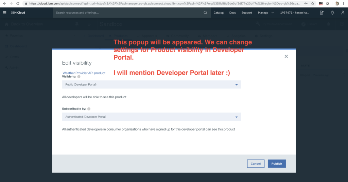Click the browser forward arrow

coord(11,3)
